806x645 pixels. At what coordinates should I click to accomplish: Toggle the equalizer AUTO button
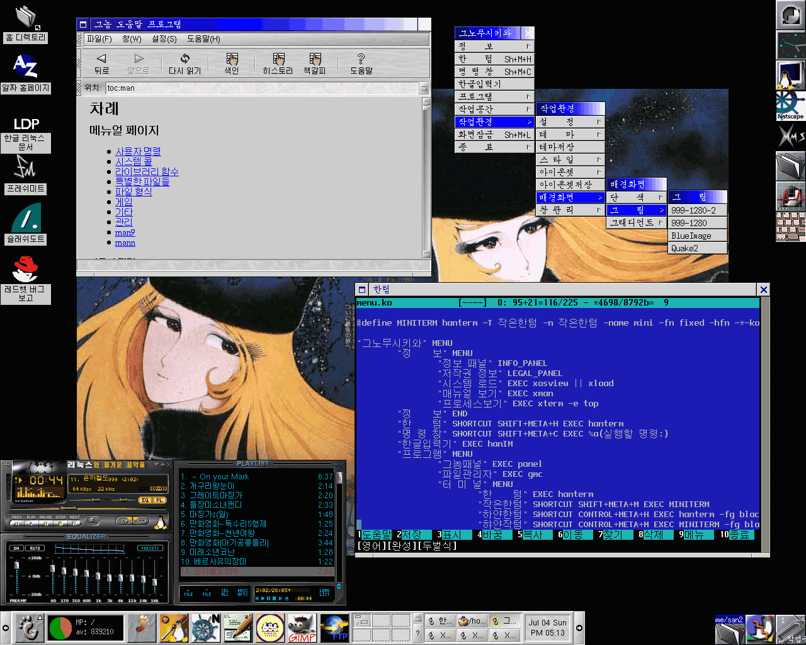tap(35, 548)
